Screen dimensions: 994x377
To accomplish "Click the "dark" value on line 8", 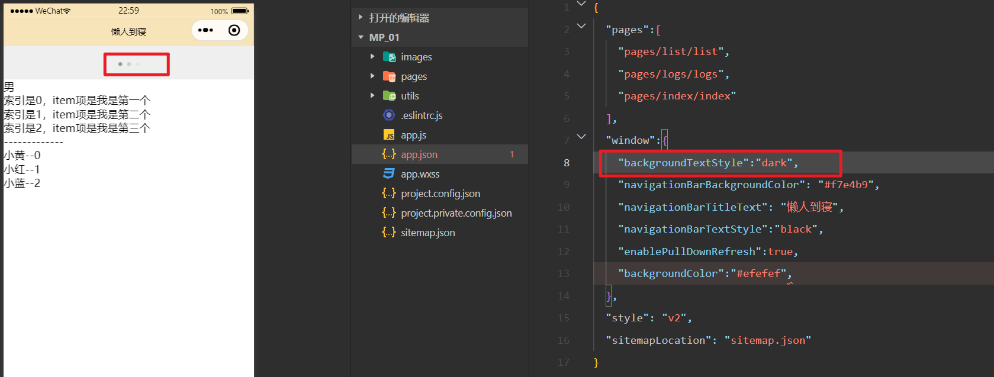I will point(774,163).
